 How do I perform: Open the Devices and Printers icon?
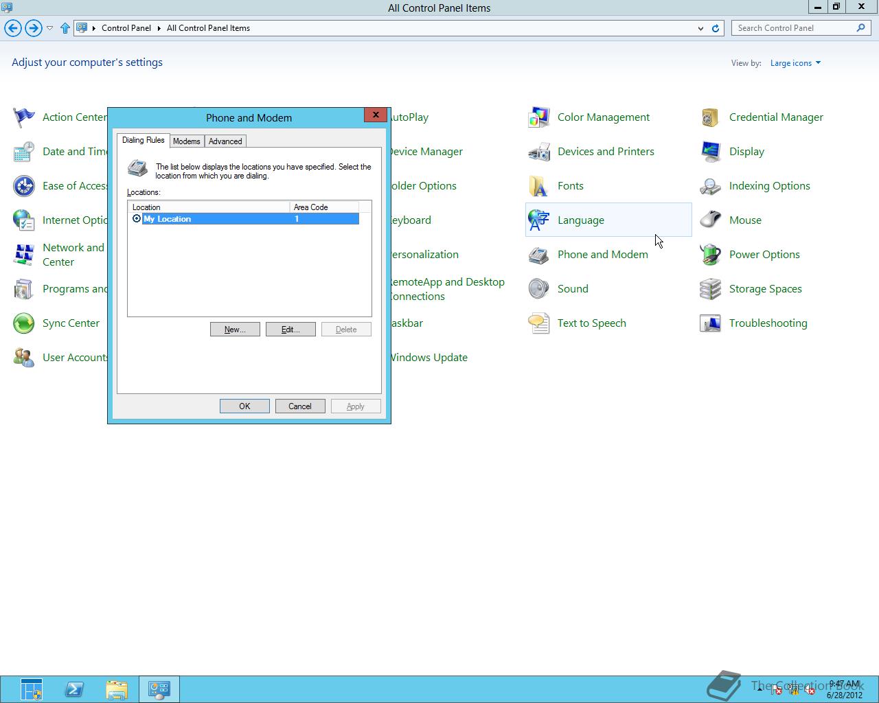tap(539, 152)
